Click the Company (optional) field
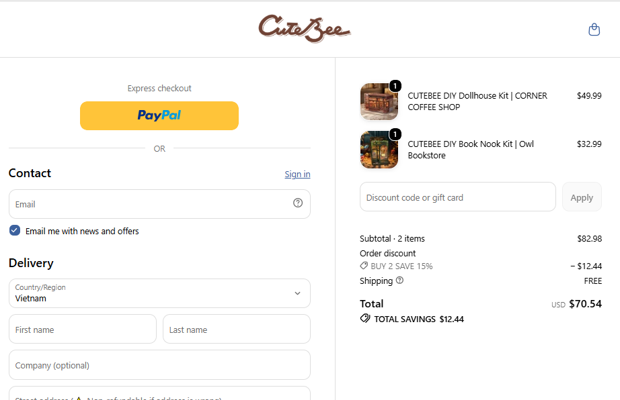The height and width of the screenshot is (400, 620). click(x=159, y=365)
